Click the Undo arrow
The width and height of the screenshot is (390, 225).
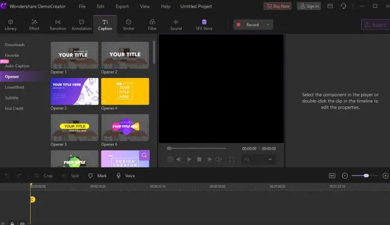pyautogui.click(x=7, y=176)
